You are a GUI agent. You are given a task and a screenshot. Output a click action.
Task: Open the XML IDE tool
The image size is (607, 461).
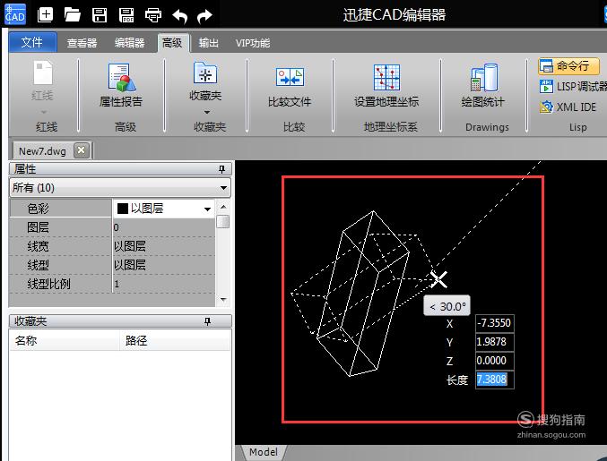[568, 107]
